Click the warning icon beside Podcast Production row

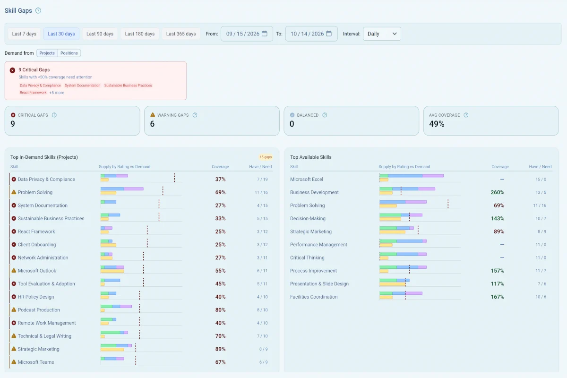pos(14,310)
